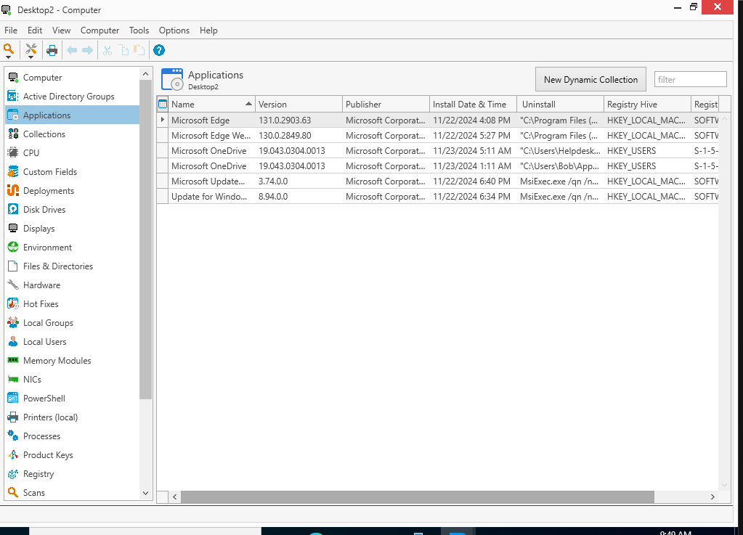Viewport: 743px width, 535px height.
Task: Open the File menu
Action: pos(11,30)
